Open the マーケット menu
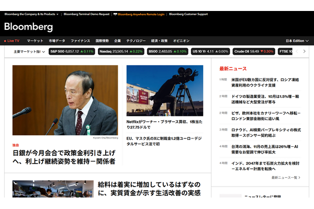Viewport: 314px width, 209px height. (35, 41)
